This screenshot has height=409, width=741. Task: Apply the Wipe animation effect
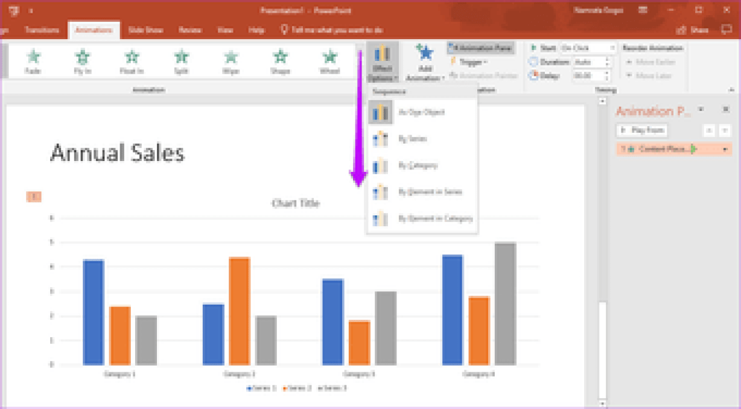pyautogui.click(x=231, y=62)
